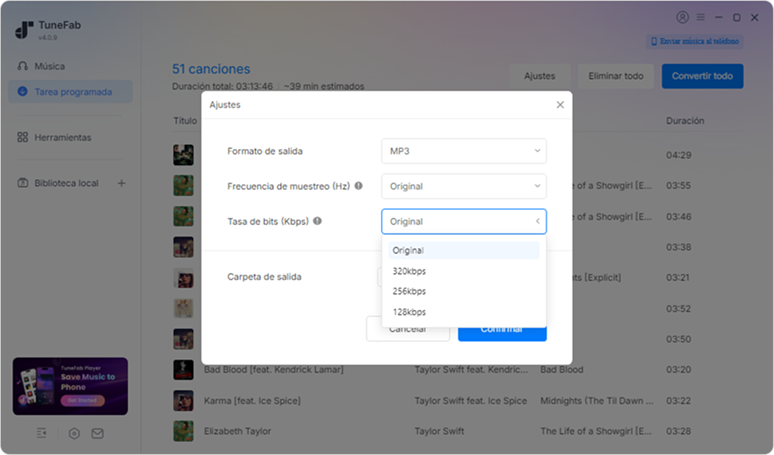Click 'Taylor Swift' artist in Elizabeth Taylor row
Screen dimensions: 774x455
click(439, 431)
